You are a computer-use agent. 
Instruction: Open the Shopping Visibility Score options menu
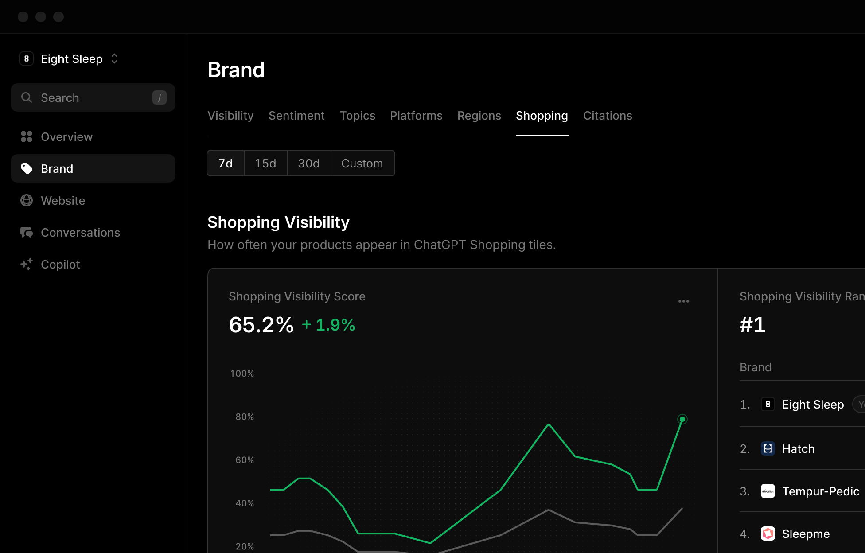click(x=684, y=301)
